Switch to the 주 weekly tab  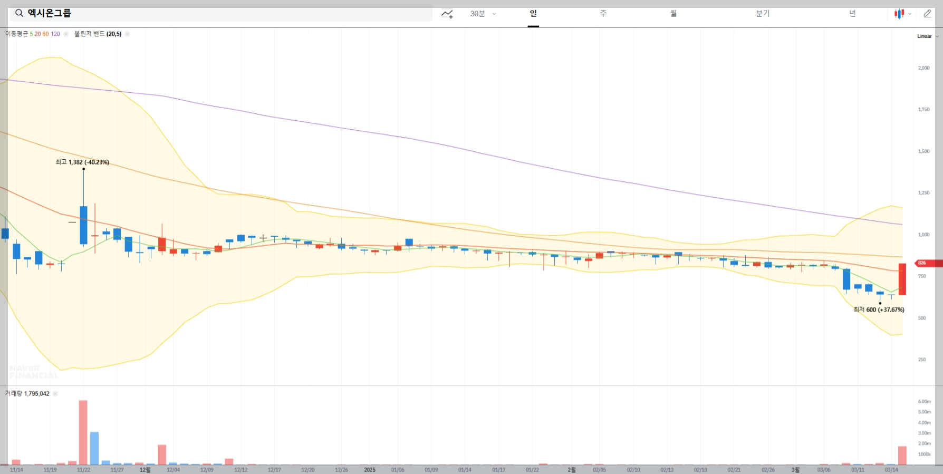click(603, 14)
